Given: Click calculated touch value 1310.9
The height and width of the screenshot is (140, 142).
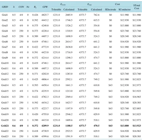Looking at the screenshot, I should pyautogui.click(x=69, y=31).
